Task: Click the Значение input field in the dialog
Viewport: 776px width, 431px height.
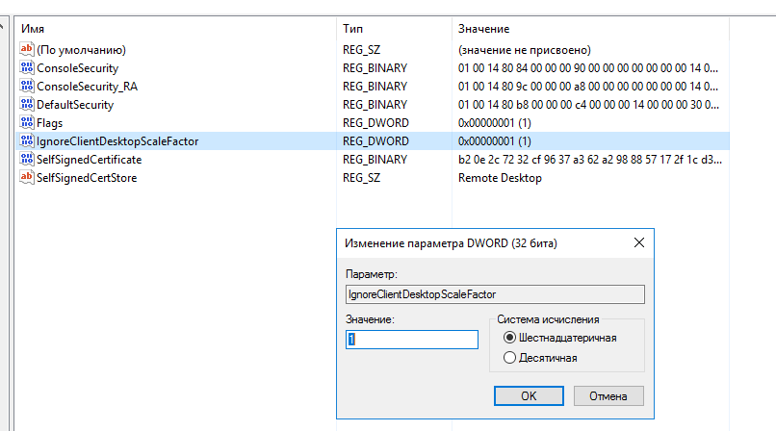Action: [412, 340]
